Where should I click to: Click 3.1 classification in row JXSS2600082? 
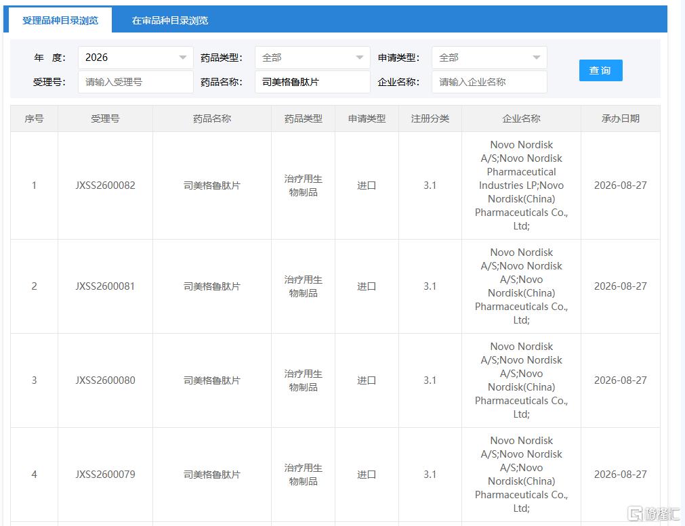(x=430, y=185)
